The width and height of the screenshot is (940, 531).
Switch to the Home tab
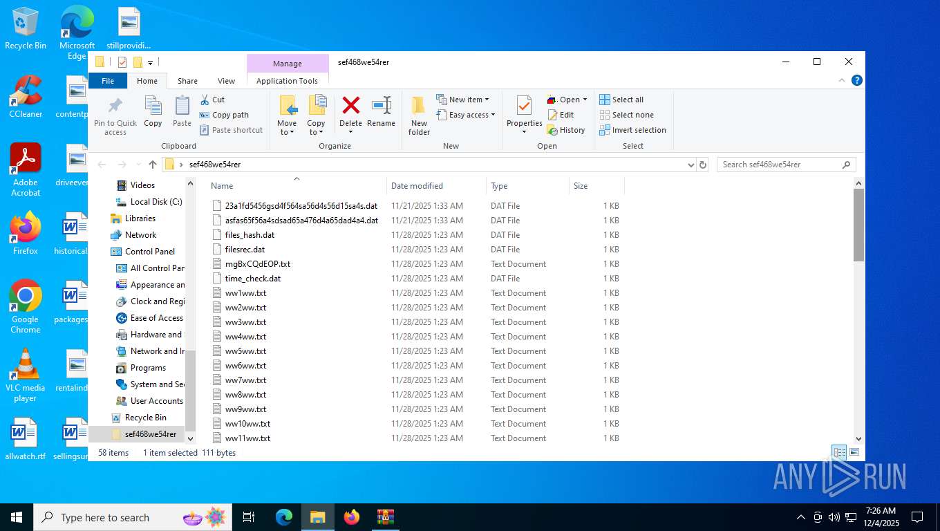pos(147,81)
